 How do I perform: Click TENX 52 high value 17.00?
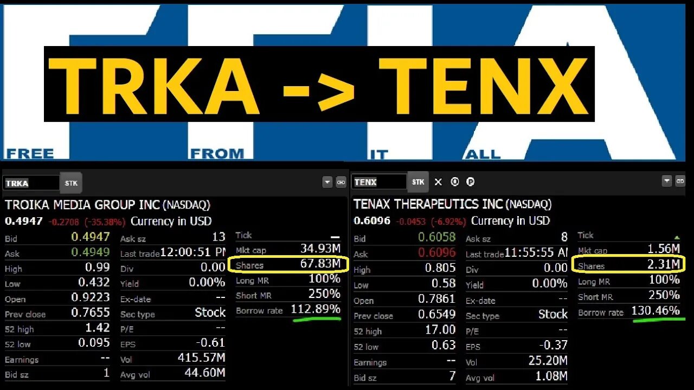coord(441,329)
